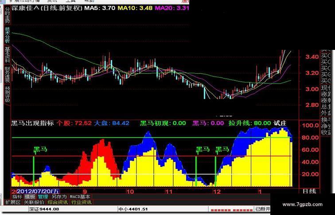This screenshot has height=215, width=335.
Task: Click the 大盘: 84.42 value
Action: coord(112,123)
